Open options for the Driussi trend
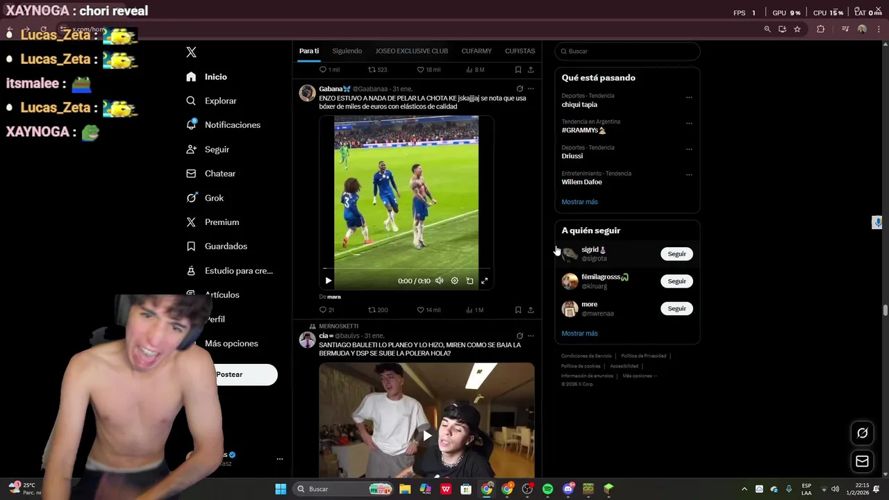This screenshot has height=500, width=889. 689,149
